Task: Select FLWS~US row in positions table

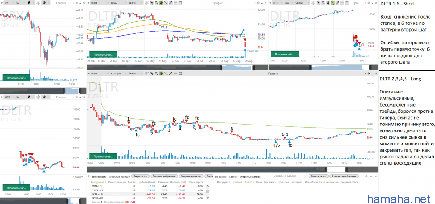Action: tap(149, 190)
